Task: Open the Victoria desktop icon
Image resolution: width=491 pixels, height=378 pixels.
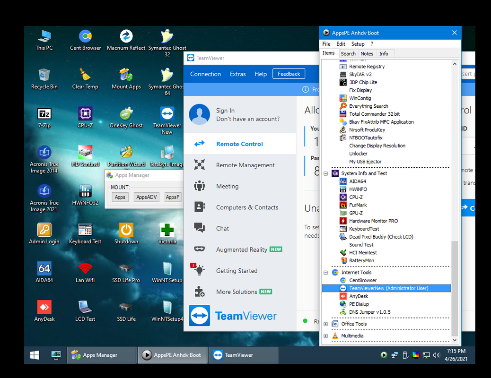Action: pos(167,234)
